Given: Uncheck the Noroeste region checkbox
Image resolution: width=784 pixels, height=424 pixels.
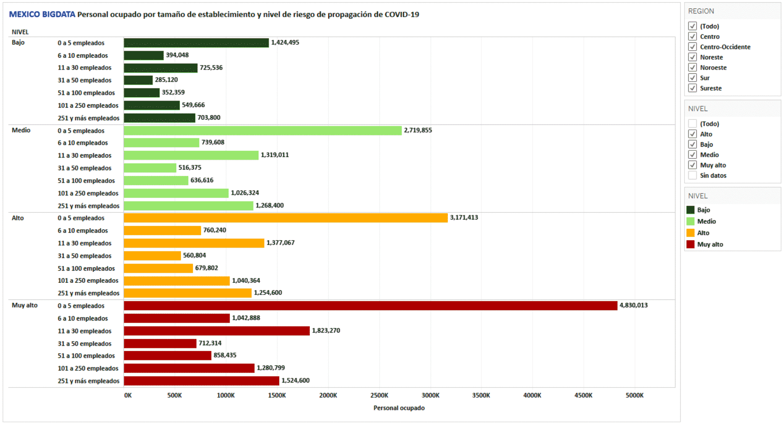Looking at the screenshot, I should coord(693,67).
